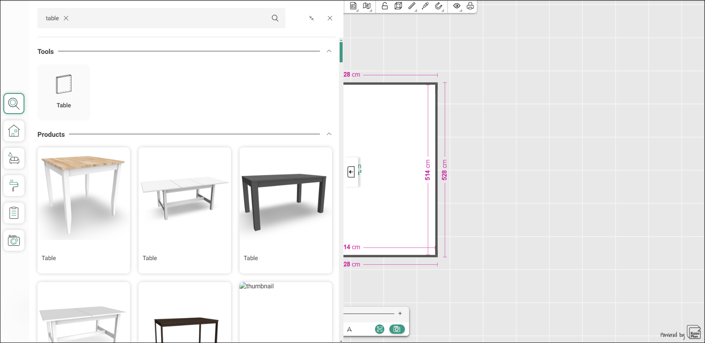The width and height of the screenshot is (705, 343).
Task: Open the magnet snapping options
Action: (439, 6)
